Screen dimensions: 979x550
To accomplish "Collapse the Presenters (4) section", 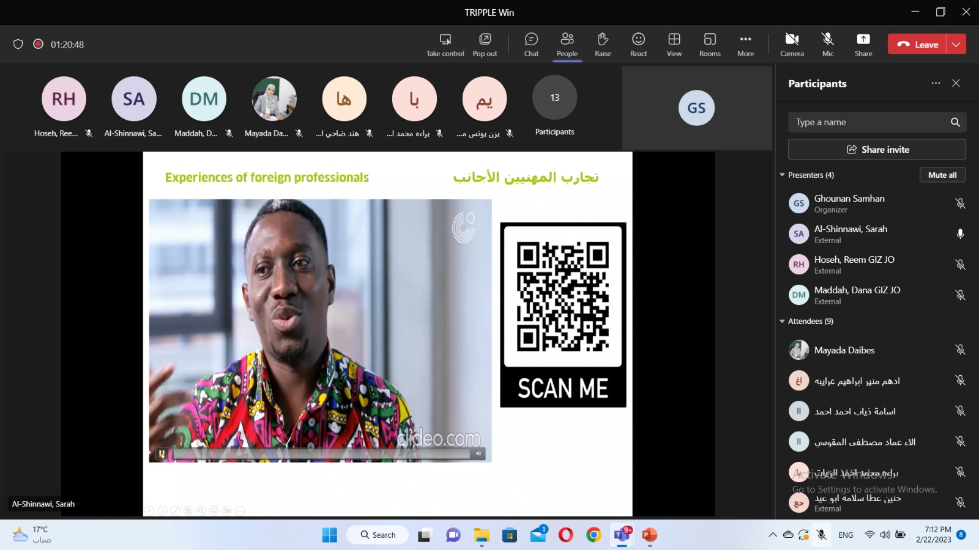I will tap(782, 175).
